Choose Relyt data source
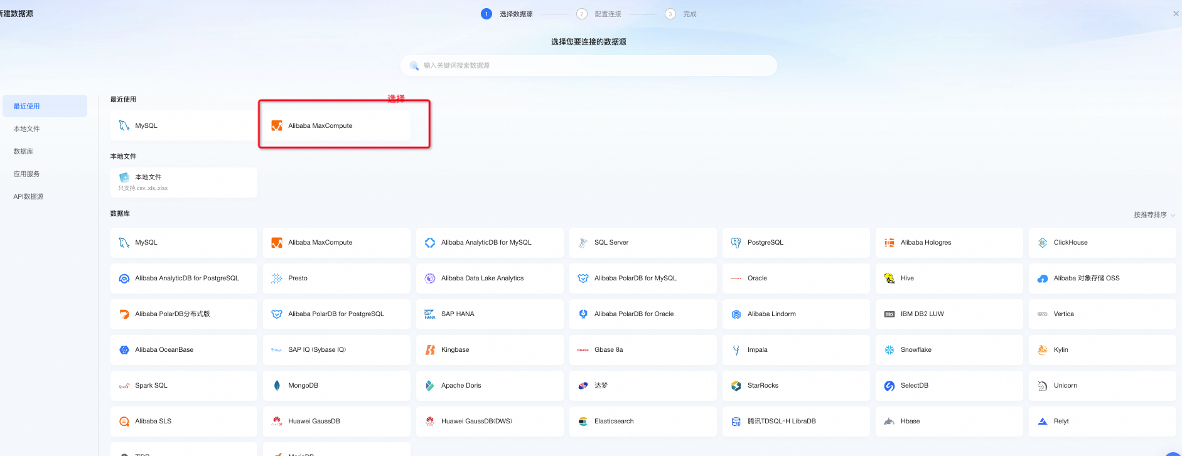This screenshot has height=456, width=1182. click(1102, 422)
